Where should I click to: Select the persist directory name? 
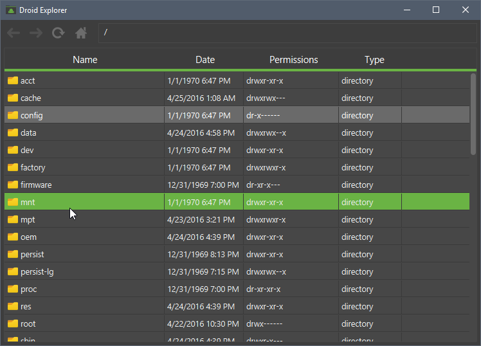coord(32,255)
